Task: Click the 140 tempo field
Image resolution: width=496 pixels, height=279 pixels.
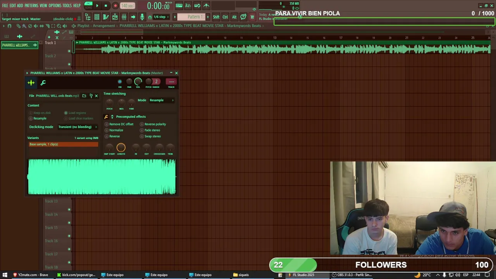Action: (127, 6)
